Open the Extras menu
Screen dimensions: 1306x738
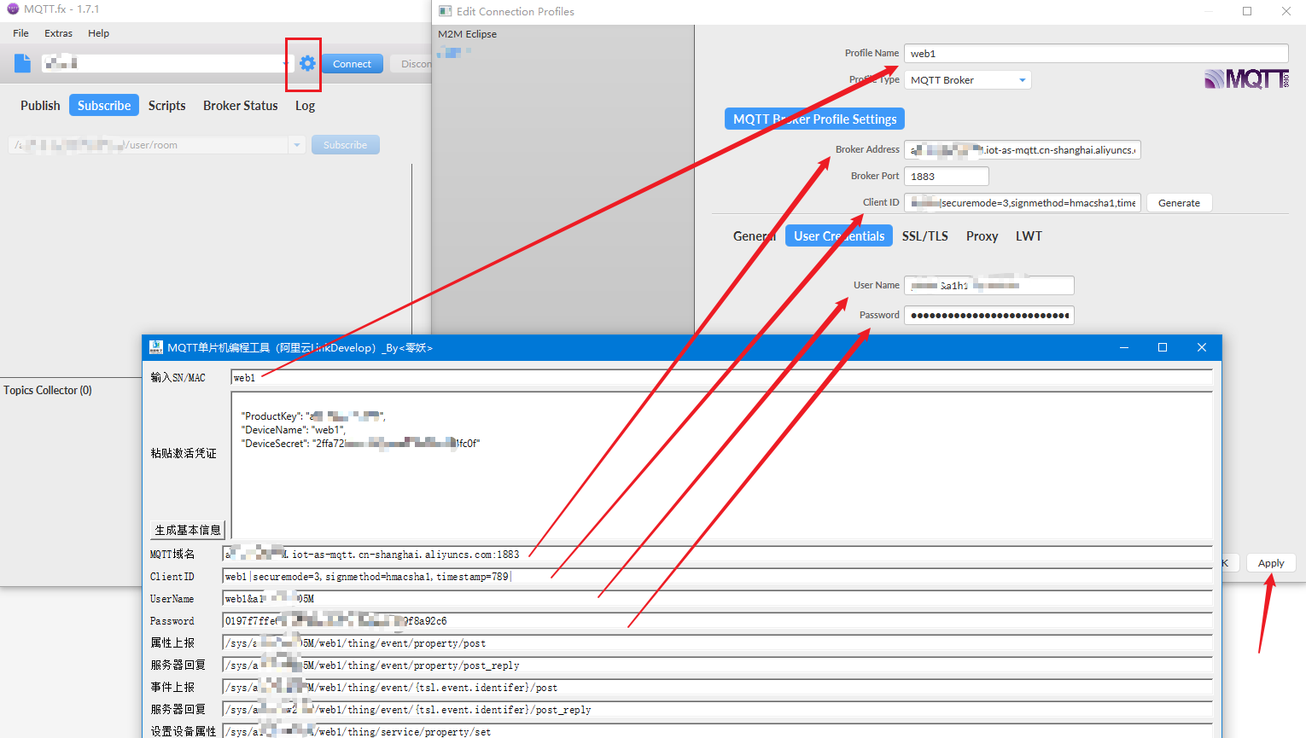coord(58,33)
